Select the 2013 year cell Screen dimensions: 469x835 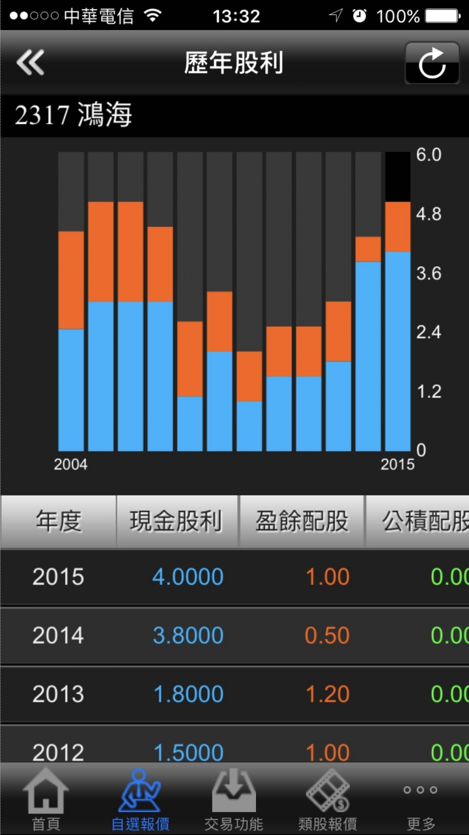(59, 694)
